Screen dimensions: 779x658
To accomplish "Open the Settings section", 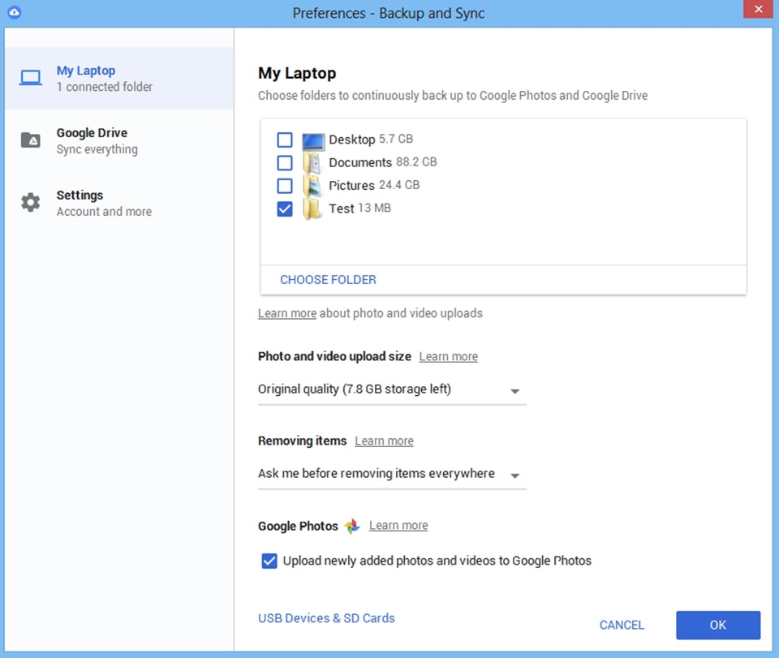I will pyautogui.click(x=80, y=201).
